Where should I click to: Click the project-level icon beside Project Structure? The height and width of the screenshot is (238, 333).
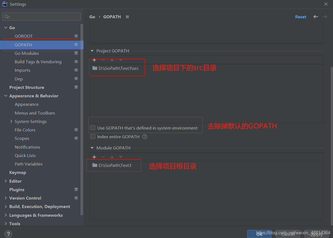coord(76,87)
